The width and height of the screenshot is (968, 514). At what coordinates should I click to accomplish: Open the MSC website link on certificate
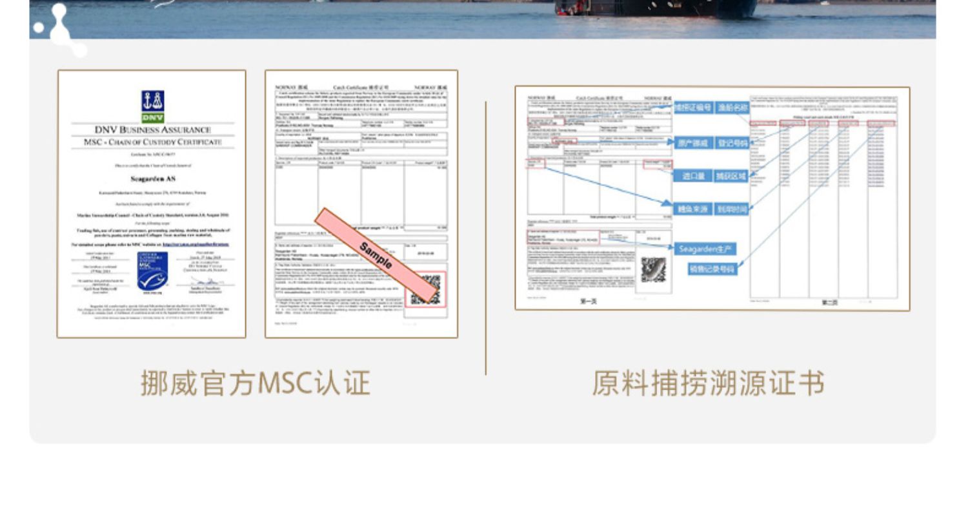click(195, 245)
